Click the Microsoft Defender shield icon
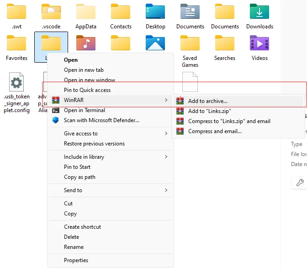 (x=56, y=120)
